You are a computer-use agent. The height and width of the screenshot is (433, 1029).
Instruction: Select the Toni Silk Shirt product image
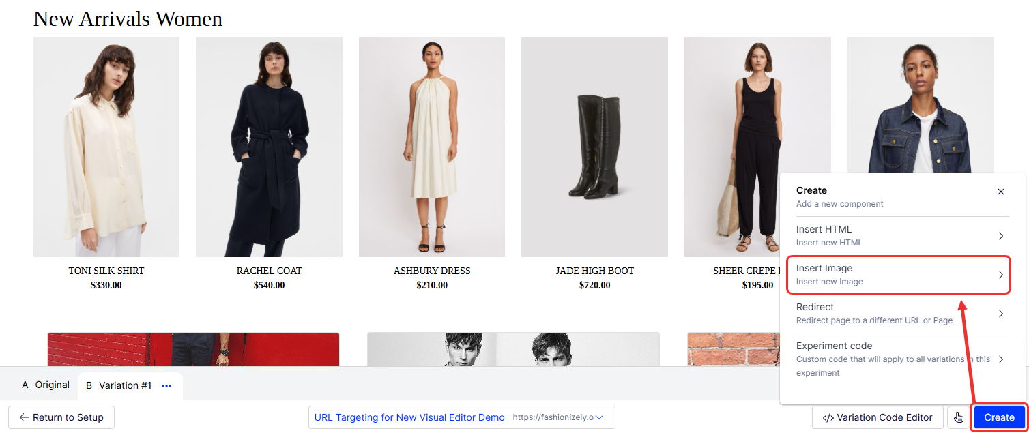point(106,147)
